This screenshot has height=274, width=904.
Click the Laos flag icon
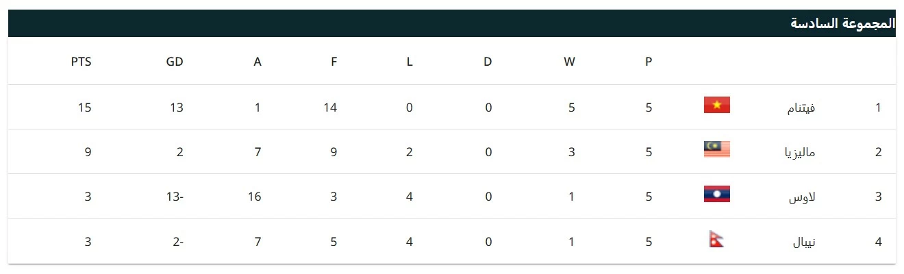click(x=716, y=194)
